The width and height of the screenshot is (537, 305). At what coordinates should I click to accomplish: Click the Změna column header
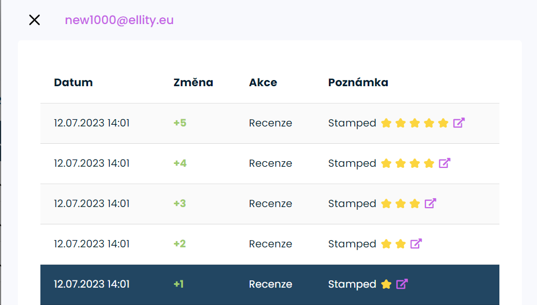(x=193, y=83)
